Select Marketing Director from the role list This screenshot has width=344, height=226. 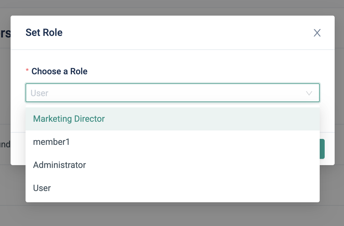(x=69, y=119)
